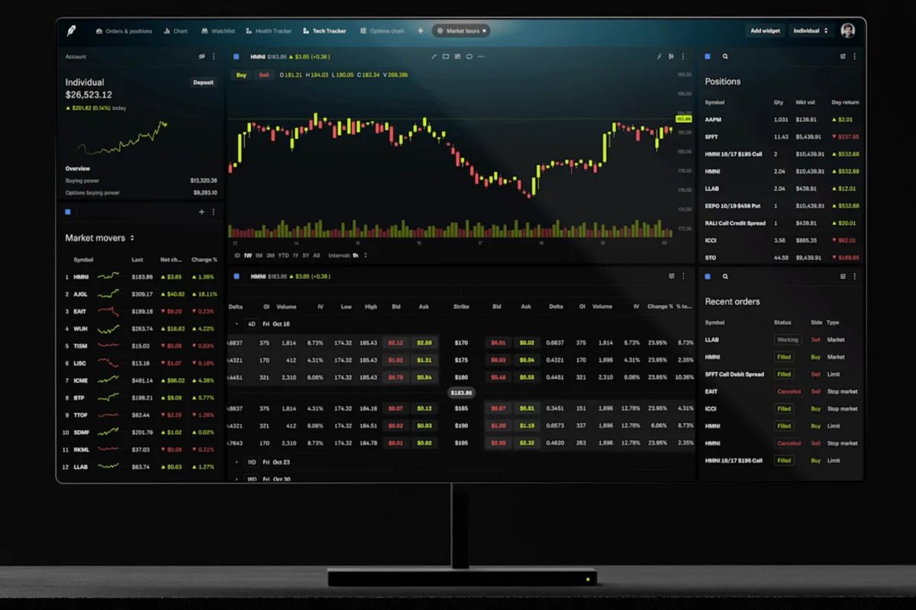Select the trendline drawing tool above the chart
Screen dimensions: 916x610
tap(434, 56)
